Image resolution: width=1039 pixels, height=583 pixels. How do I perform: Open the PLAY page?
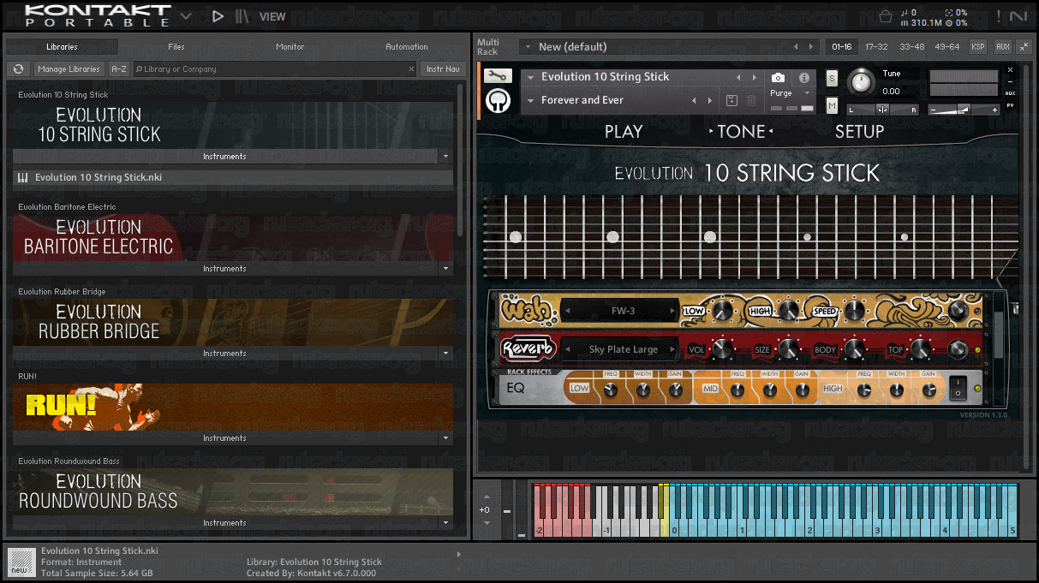624,131
